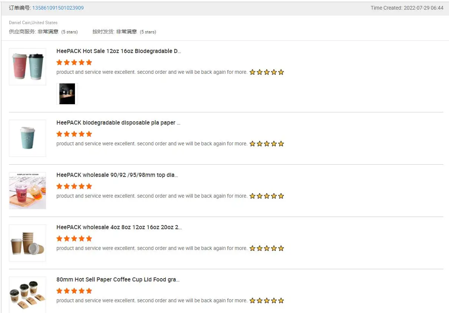Click orange star rating of 80mm Coffee Cup
The image size is (449, 313).
[74, 291]
